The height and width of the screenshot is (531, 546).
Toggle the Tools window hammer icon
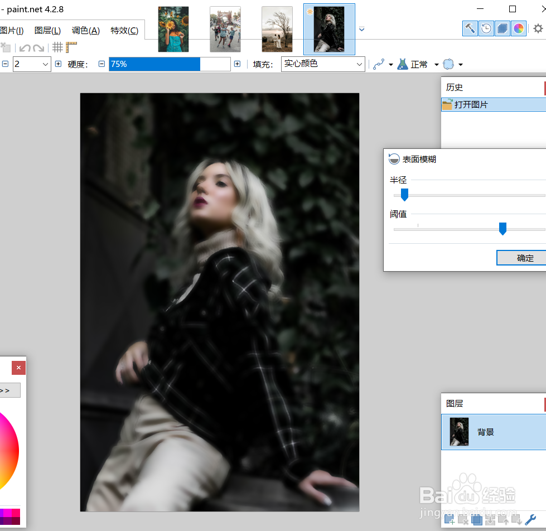coord(470,28)
